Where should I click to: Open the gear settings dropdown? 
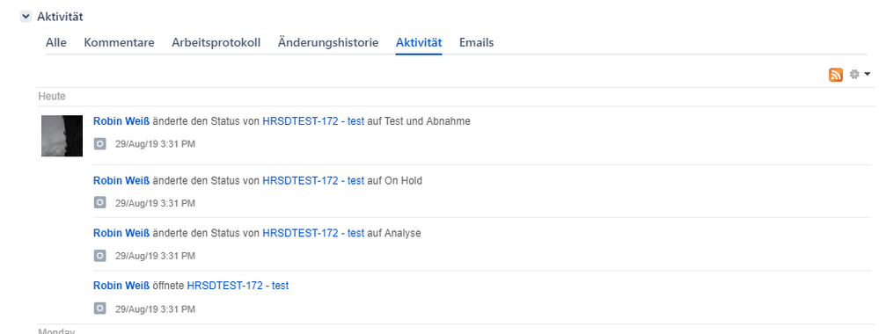click(860, 74)
